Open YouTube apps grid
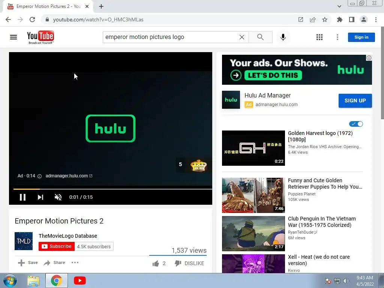Image resolution: width=384 pixels, height=288 pixels. coord(319,37)
